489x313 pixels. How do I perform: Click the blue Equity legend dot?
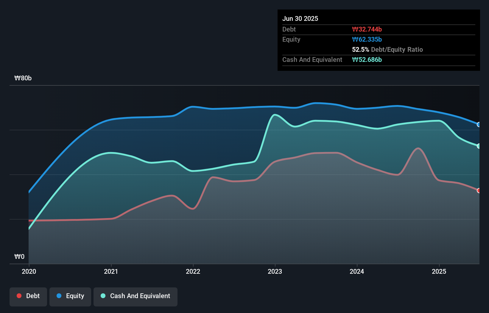(x=59, y=296)
